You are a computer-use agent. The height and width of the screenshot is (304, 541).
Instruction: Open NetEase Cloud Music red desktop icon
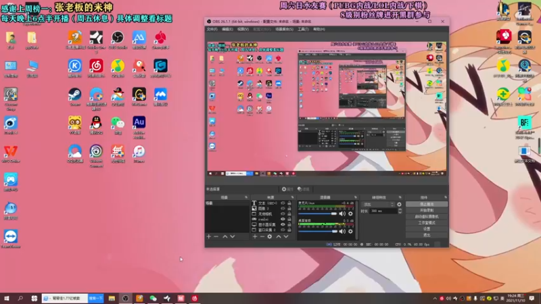pyautogui.click(x=96, y=68)
